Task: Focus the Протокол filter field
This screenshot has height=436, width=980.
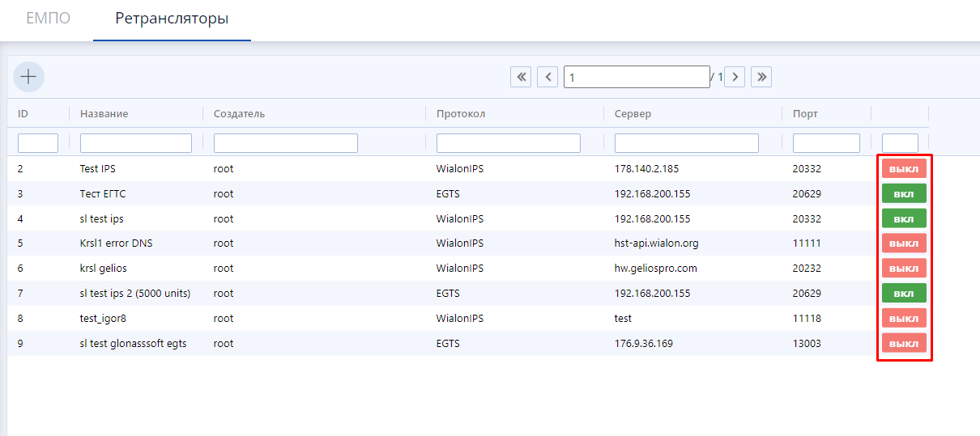Action: coord(509,143)
